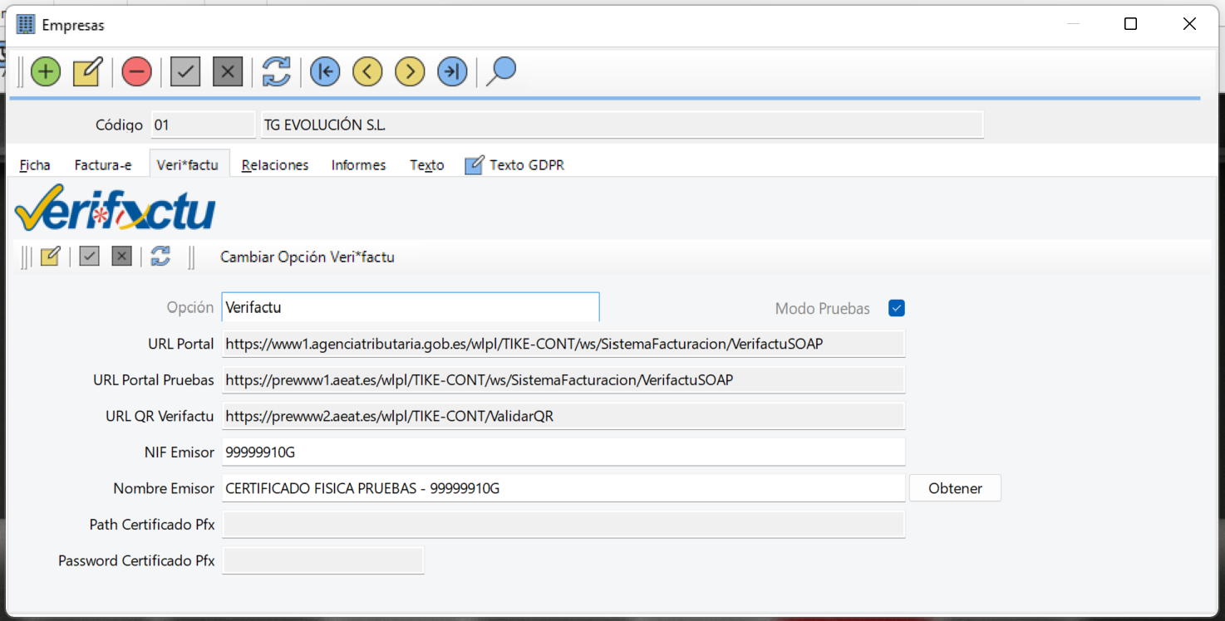Click the URL QR Verifactu field
The height and width of the screenshot is (621, 1225).
pyautogui.click(x=563, y=416)
